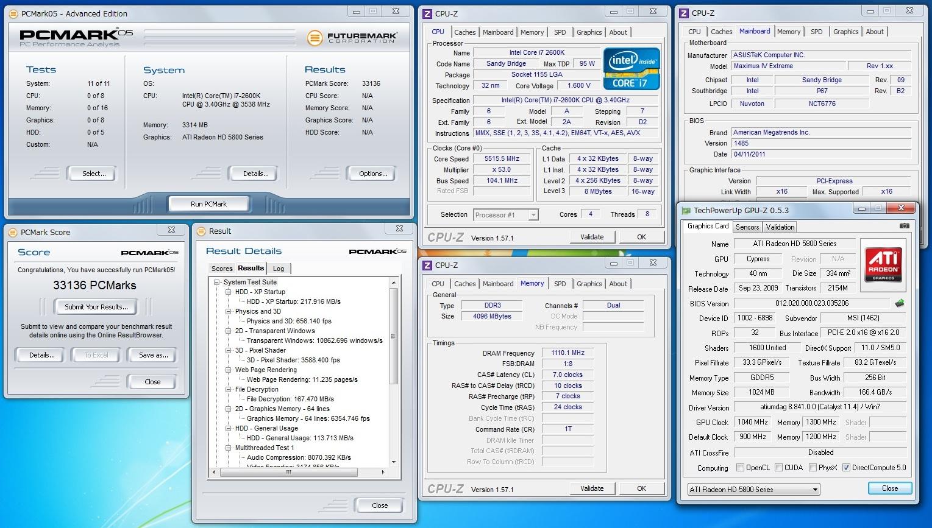
Task: Open the Log tab in Result Details
Action: point(279,269)
